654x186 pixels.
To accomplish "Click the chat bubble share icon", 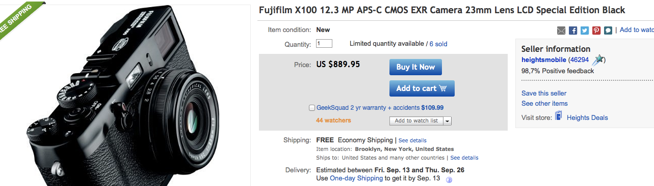I will [x=608, y=30].
